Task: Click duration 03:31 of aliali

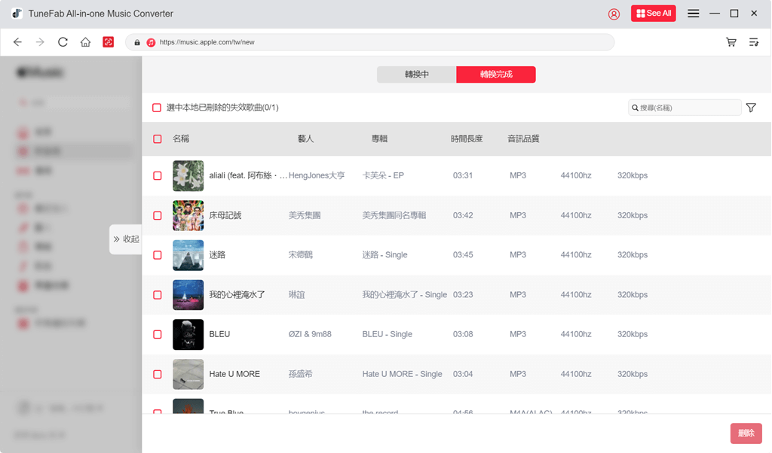Action: coord(463,175)
